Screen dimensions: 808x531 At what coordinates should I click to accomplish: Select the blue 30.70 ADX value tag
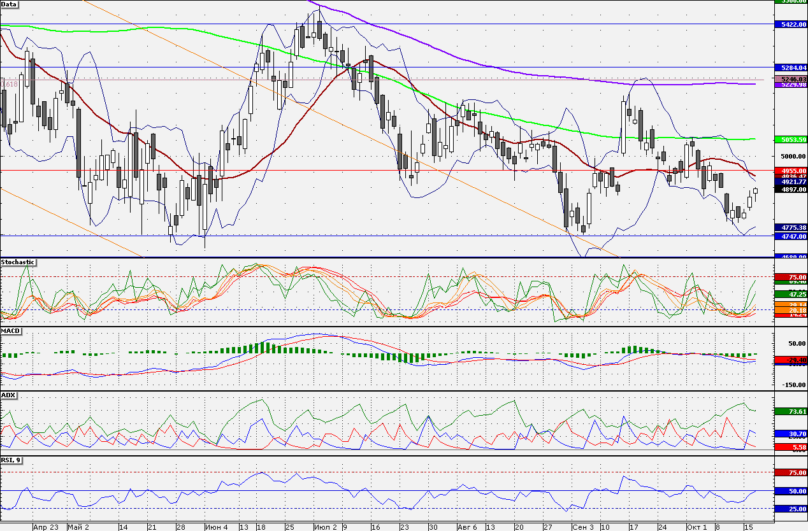(790, 434)
